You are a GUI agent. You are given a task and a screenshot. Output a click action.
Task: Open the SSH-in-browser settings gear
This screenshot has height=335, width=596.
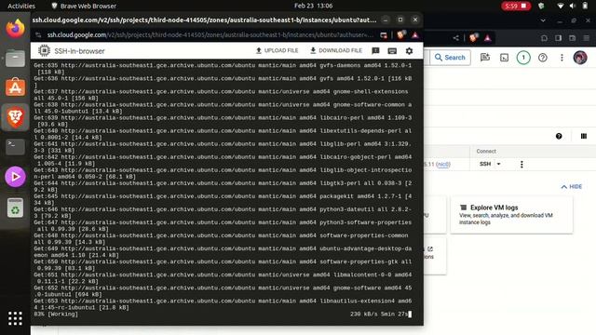point(409,51)
